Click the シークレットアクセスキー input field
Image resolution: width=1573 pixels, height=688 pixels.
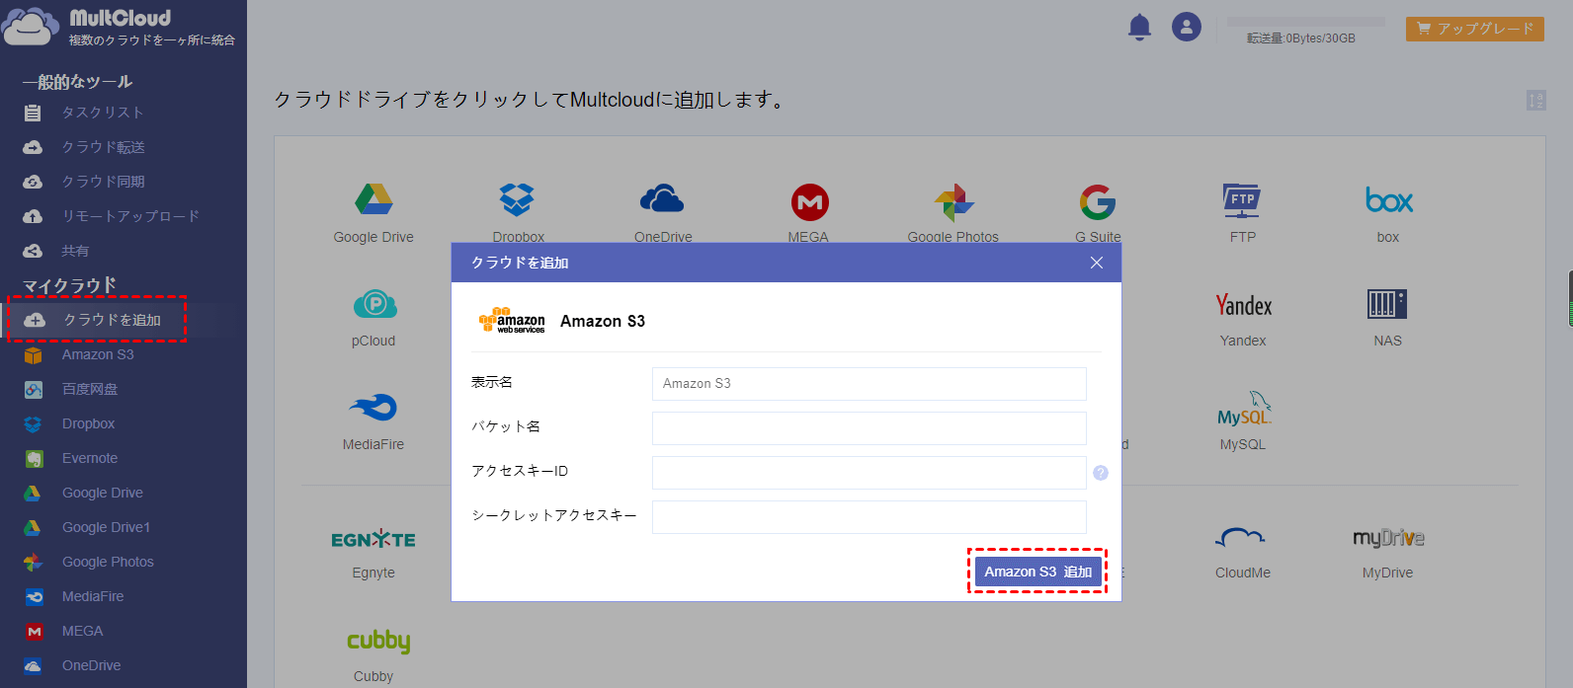click(x=869, y=517)
